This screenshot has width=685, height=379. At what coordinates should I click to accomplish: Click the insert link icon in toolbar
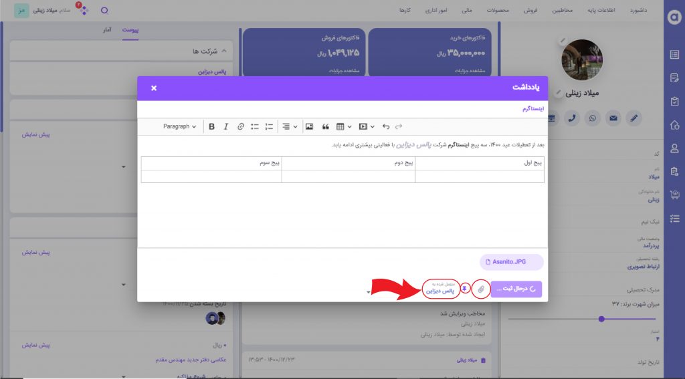(x=241, y=126)
